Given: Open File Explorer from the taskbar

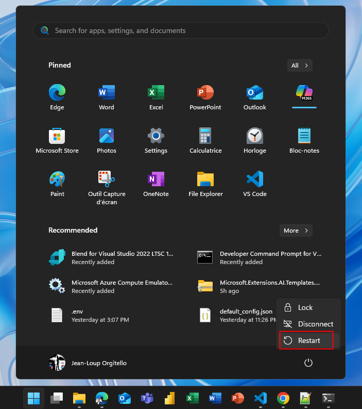Looking at the screenshot, I should point(79,398).
